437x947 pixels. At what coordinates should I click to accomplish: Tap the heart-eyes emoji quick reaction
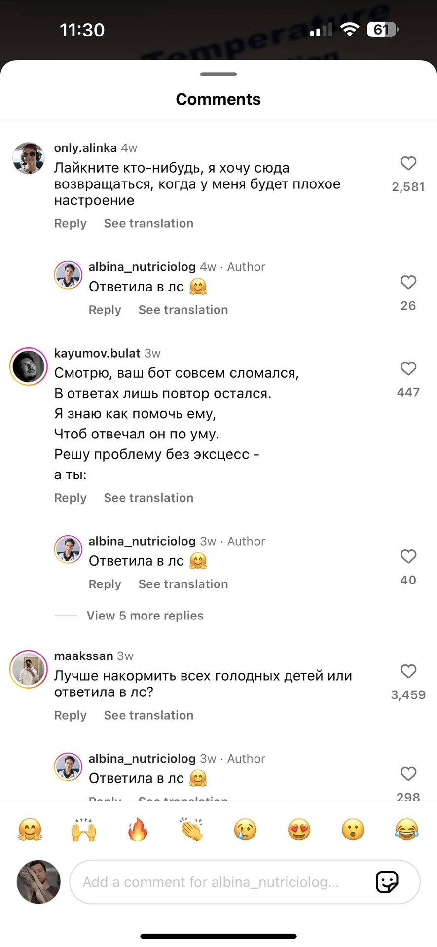pyautogui.click(x=299, y=830)
